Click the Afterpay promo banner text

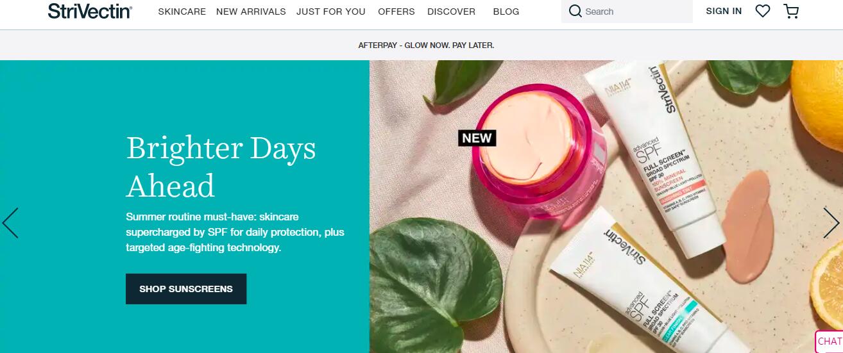pos(426,45)
